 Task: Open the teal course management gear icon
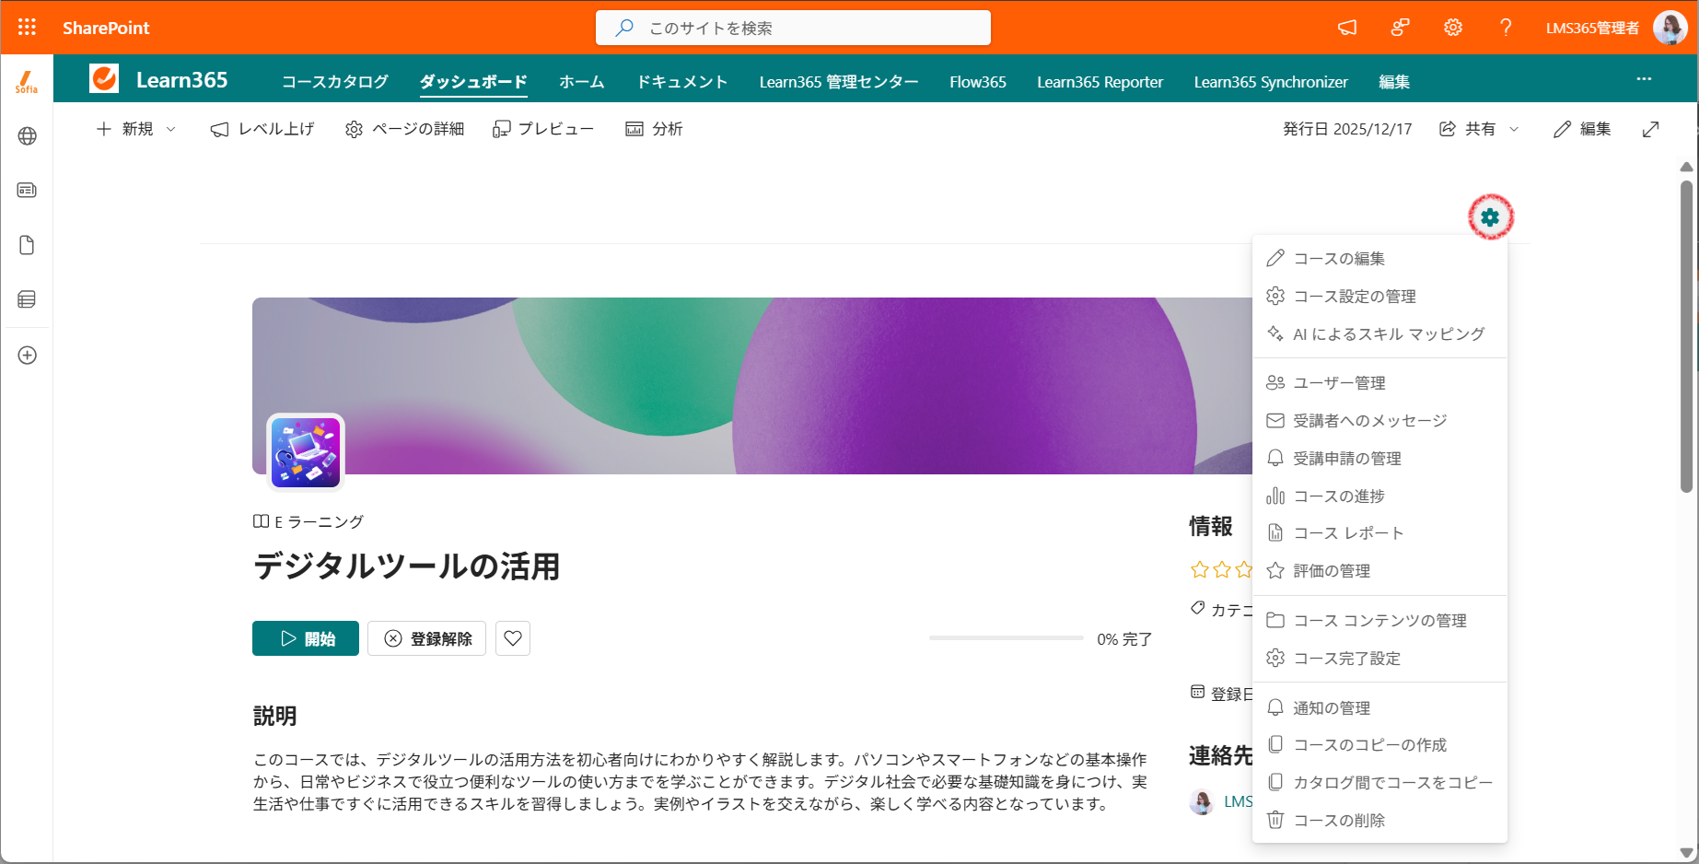coord(1490,217)
